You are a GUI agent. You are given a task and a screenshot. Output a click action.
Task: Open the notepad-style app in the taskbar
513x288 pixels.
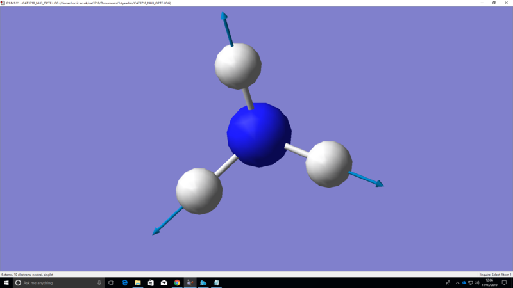pos(216,283)
